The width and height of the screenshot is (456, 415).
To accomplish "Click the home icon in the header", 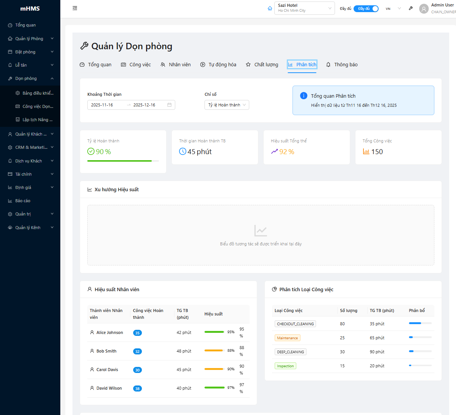I will (270, 8).
